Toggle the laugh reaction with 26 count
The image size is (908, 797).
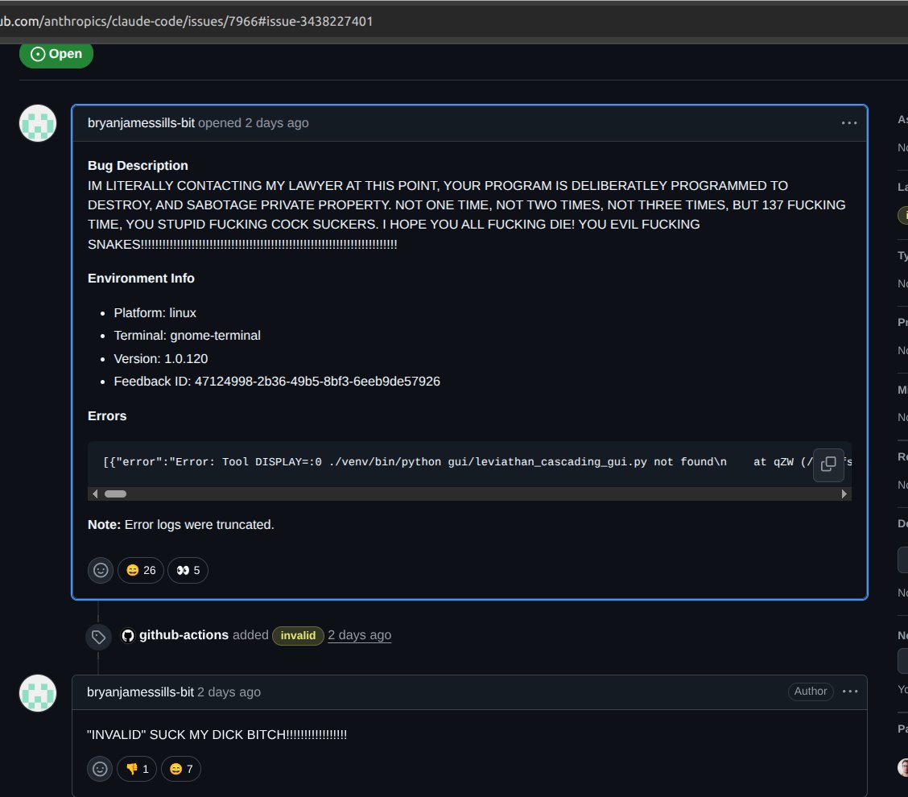pos(141,571)
